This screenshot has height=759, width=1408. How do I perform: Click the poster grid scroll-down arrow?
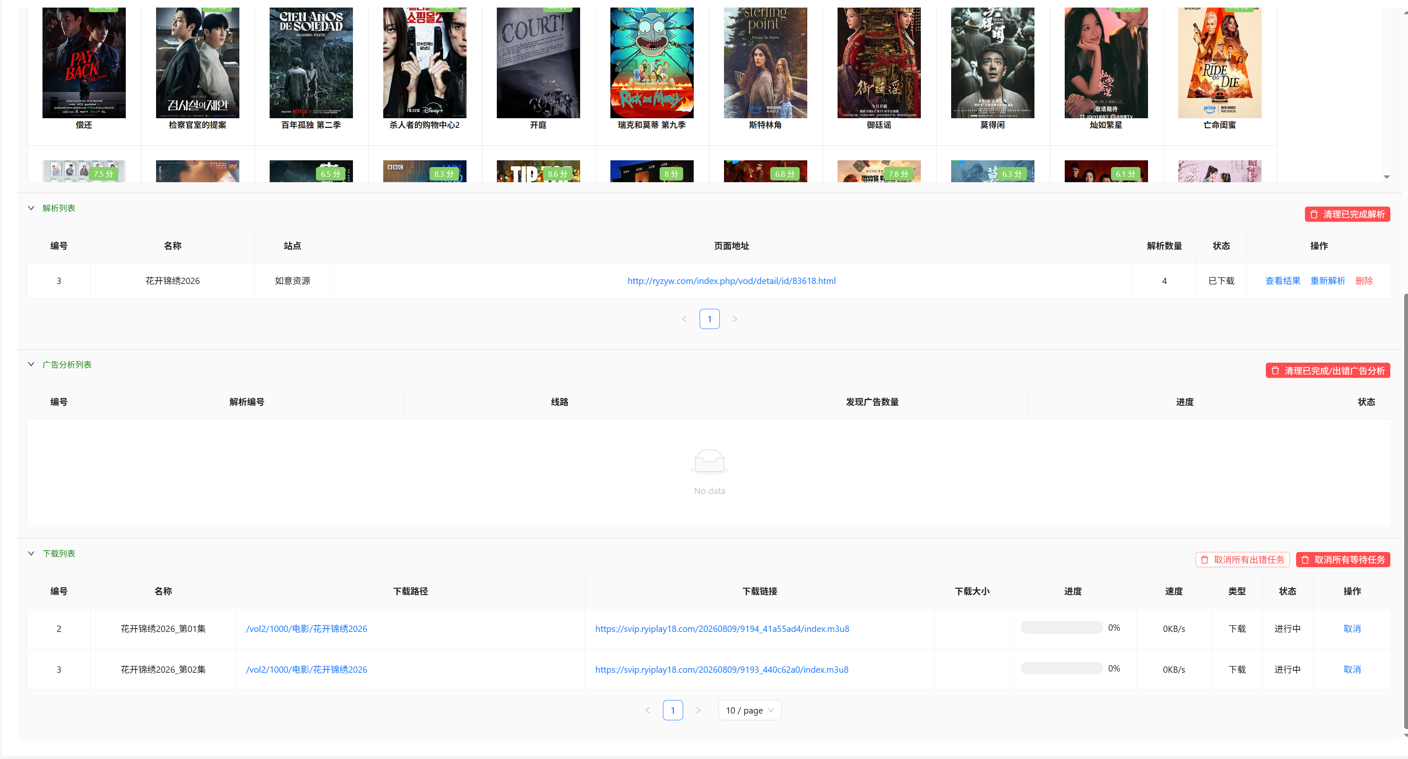(1387, 177)
